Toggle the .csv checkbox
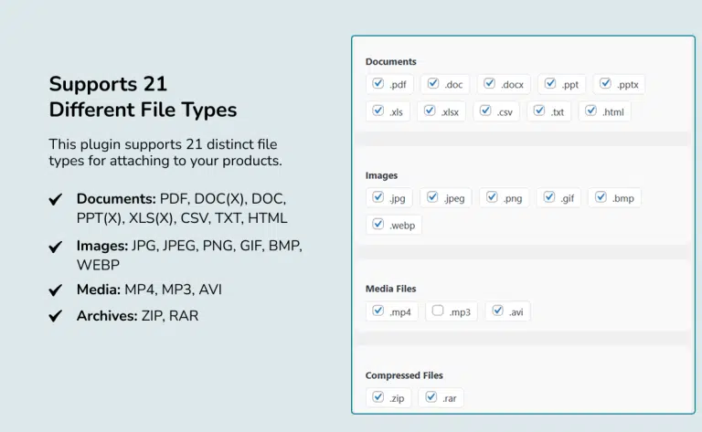The height and width of the screenshot is (432, 702). 485,111
